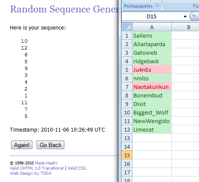Select row header 12
Screen dimensions: 199x182
127,129
